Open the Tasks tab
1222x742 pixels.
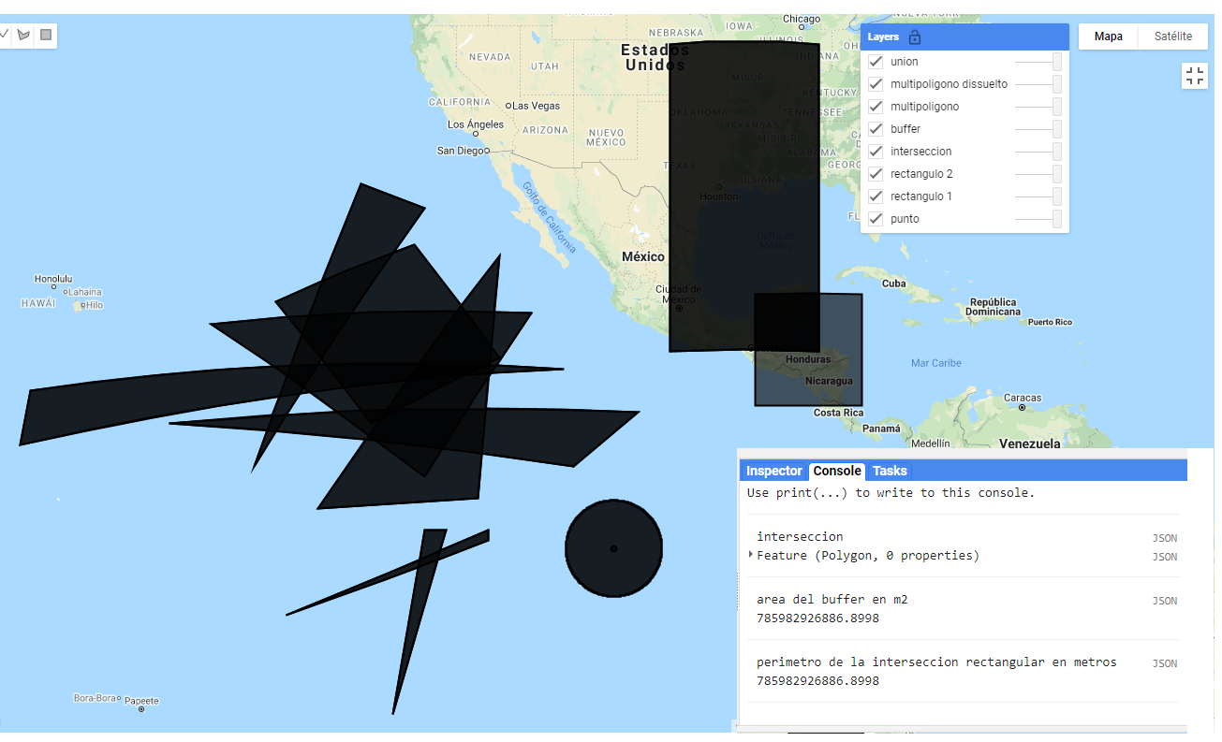tap(890, 471)
